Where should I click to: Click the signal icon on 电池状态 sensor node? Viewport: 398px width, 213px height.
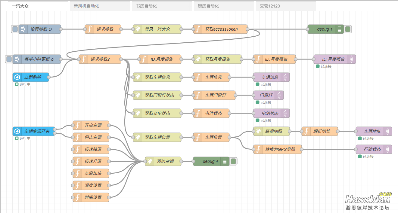pos(285,113)
